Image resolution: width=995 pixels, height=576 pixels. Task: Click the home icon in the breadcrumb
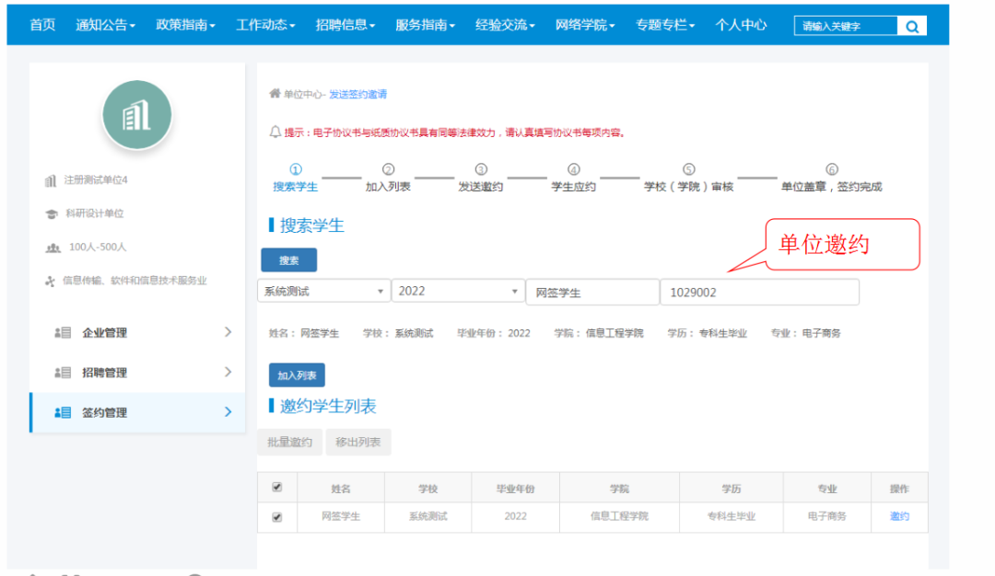pyautogui.click(x=275, y=94)
